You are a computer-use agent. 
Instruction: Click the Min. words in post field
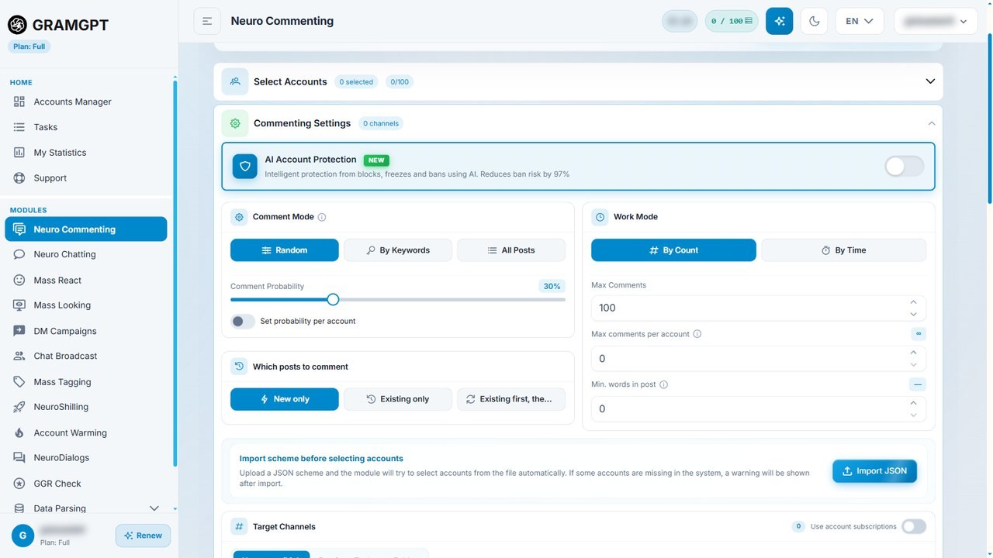click(759, 408)
